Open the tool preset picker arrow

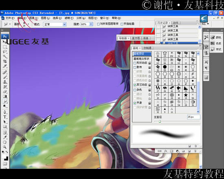click(x=10, y=24)
